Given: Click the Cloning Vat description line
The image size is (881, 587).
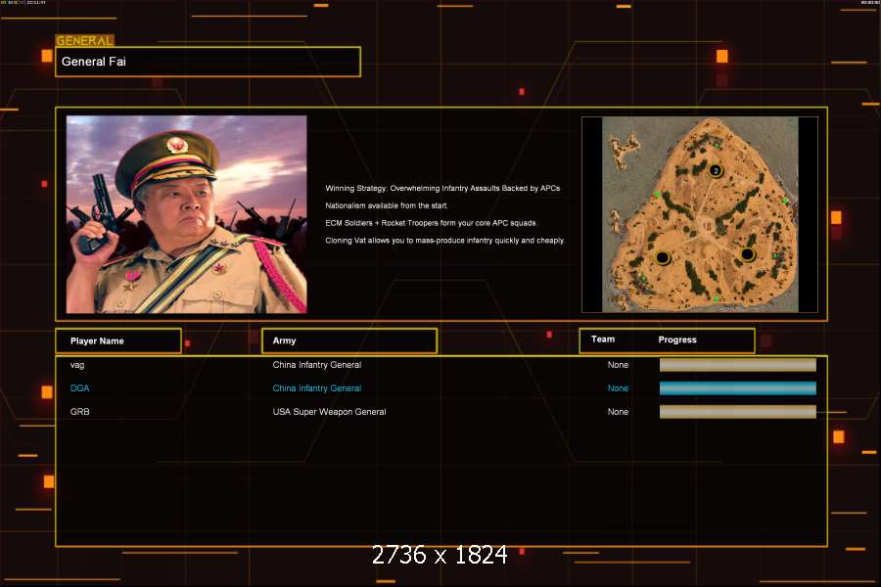Looking at the screenshot, I should click(x=444, y=241).
